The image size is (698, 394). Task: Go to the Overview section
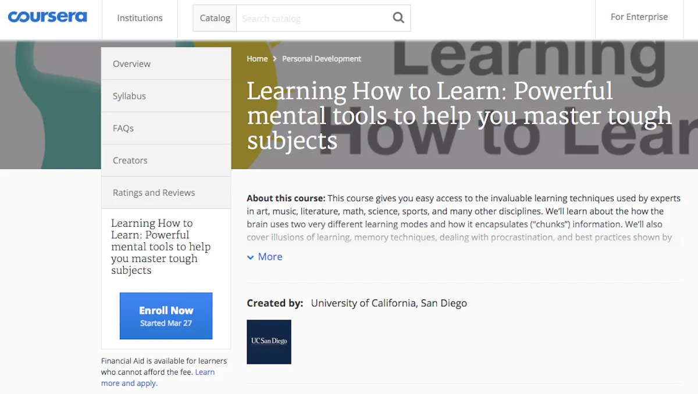[131, 64]
